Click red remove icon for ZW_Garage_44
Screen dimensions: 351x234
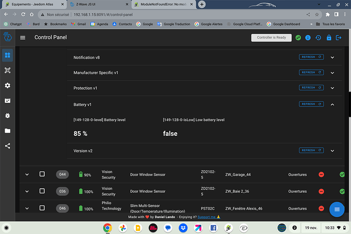point(321,174)
